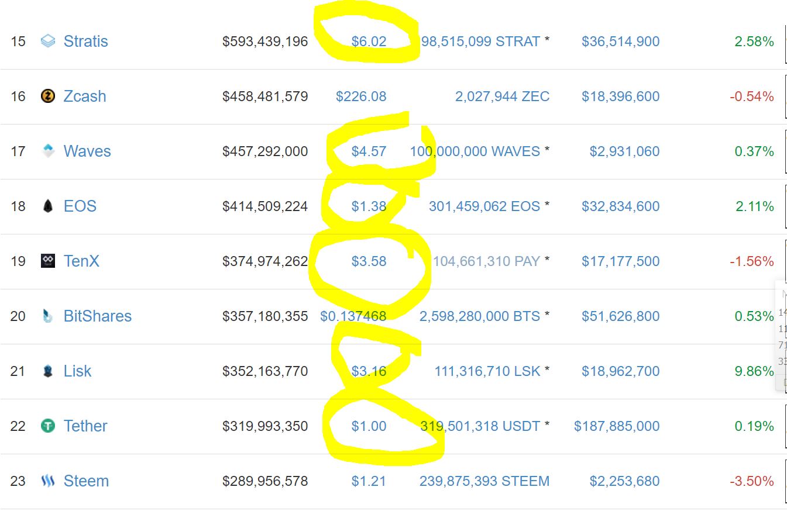Open the Zcash price link $226.08
This screenshot has height=511, width=787.
click(361, 96)
